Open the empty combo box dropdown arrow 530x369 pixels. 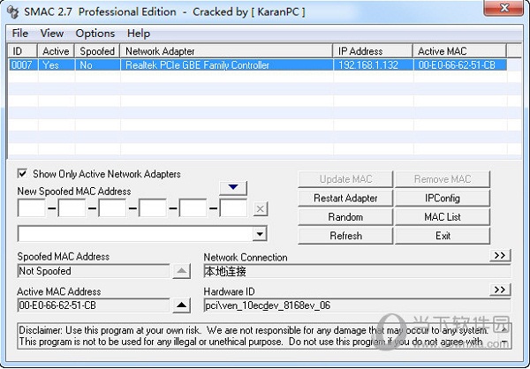coord(260,234)
